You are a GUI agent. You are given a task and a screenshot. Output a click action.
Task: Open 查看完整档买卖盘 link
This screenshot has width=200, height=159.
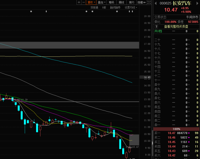(x=176, y=26)
